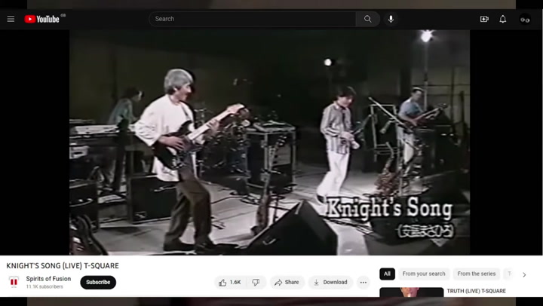This screenshot has height=306, width=543.
Task: Open TRUTH (LIVE) T-SQUARE title link
Action: [x=476, y=291]
